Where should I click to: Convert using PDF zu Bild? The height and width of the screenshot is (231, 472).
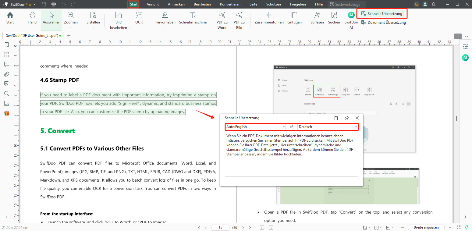[239, 20]
